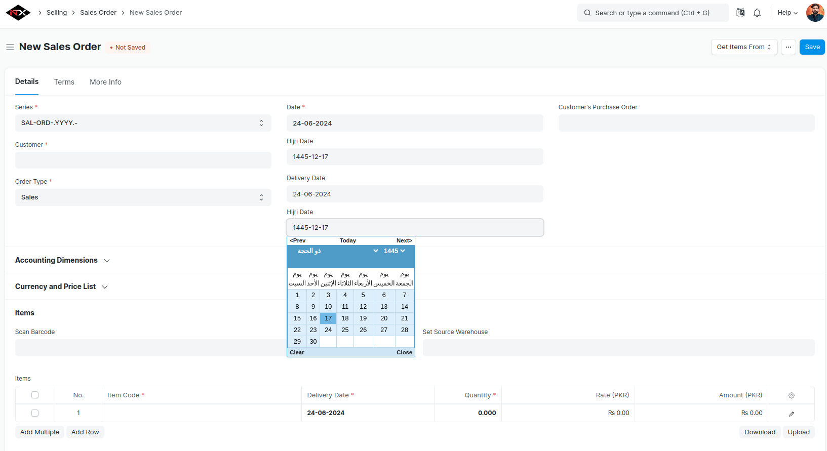
Task: Go to previous month in Hijri calendar
Action: pyautogui.click(x=298, y=240)
